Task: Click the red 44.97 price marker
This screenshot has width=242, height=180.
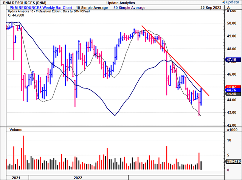Action: (x=233, y=87)
